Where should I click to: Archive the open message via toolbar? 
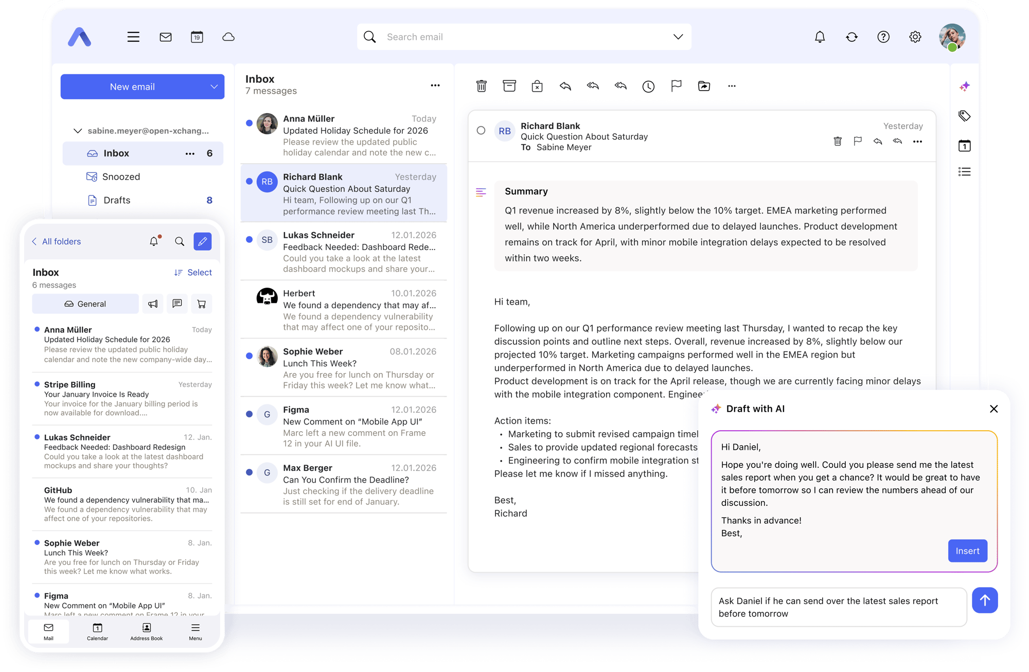tap(509, 86)
